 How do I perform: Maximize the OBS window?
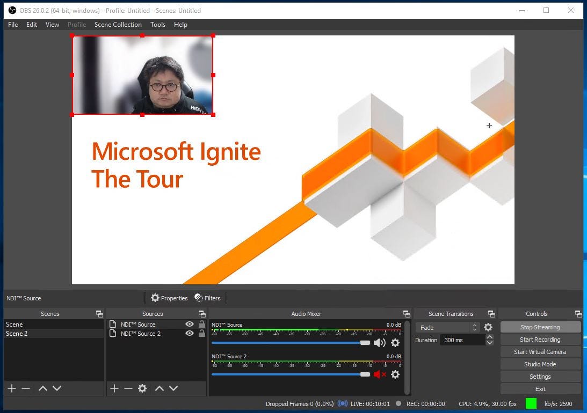pyautogui.click(x=546, y=11)
